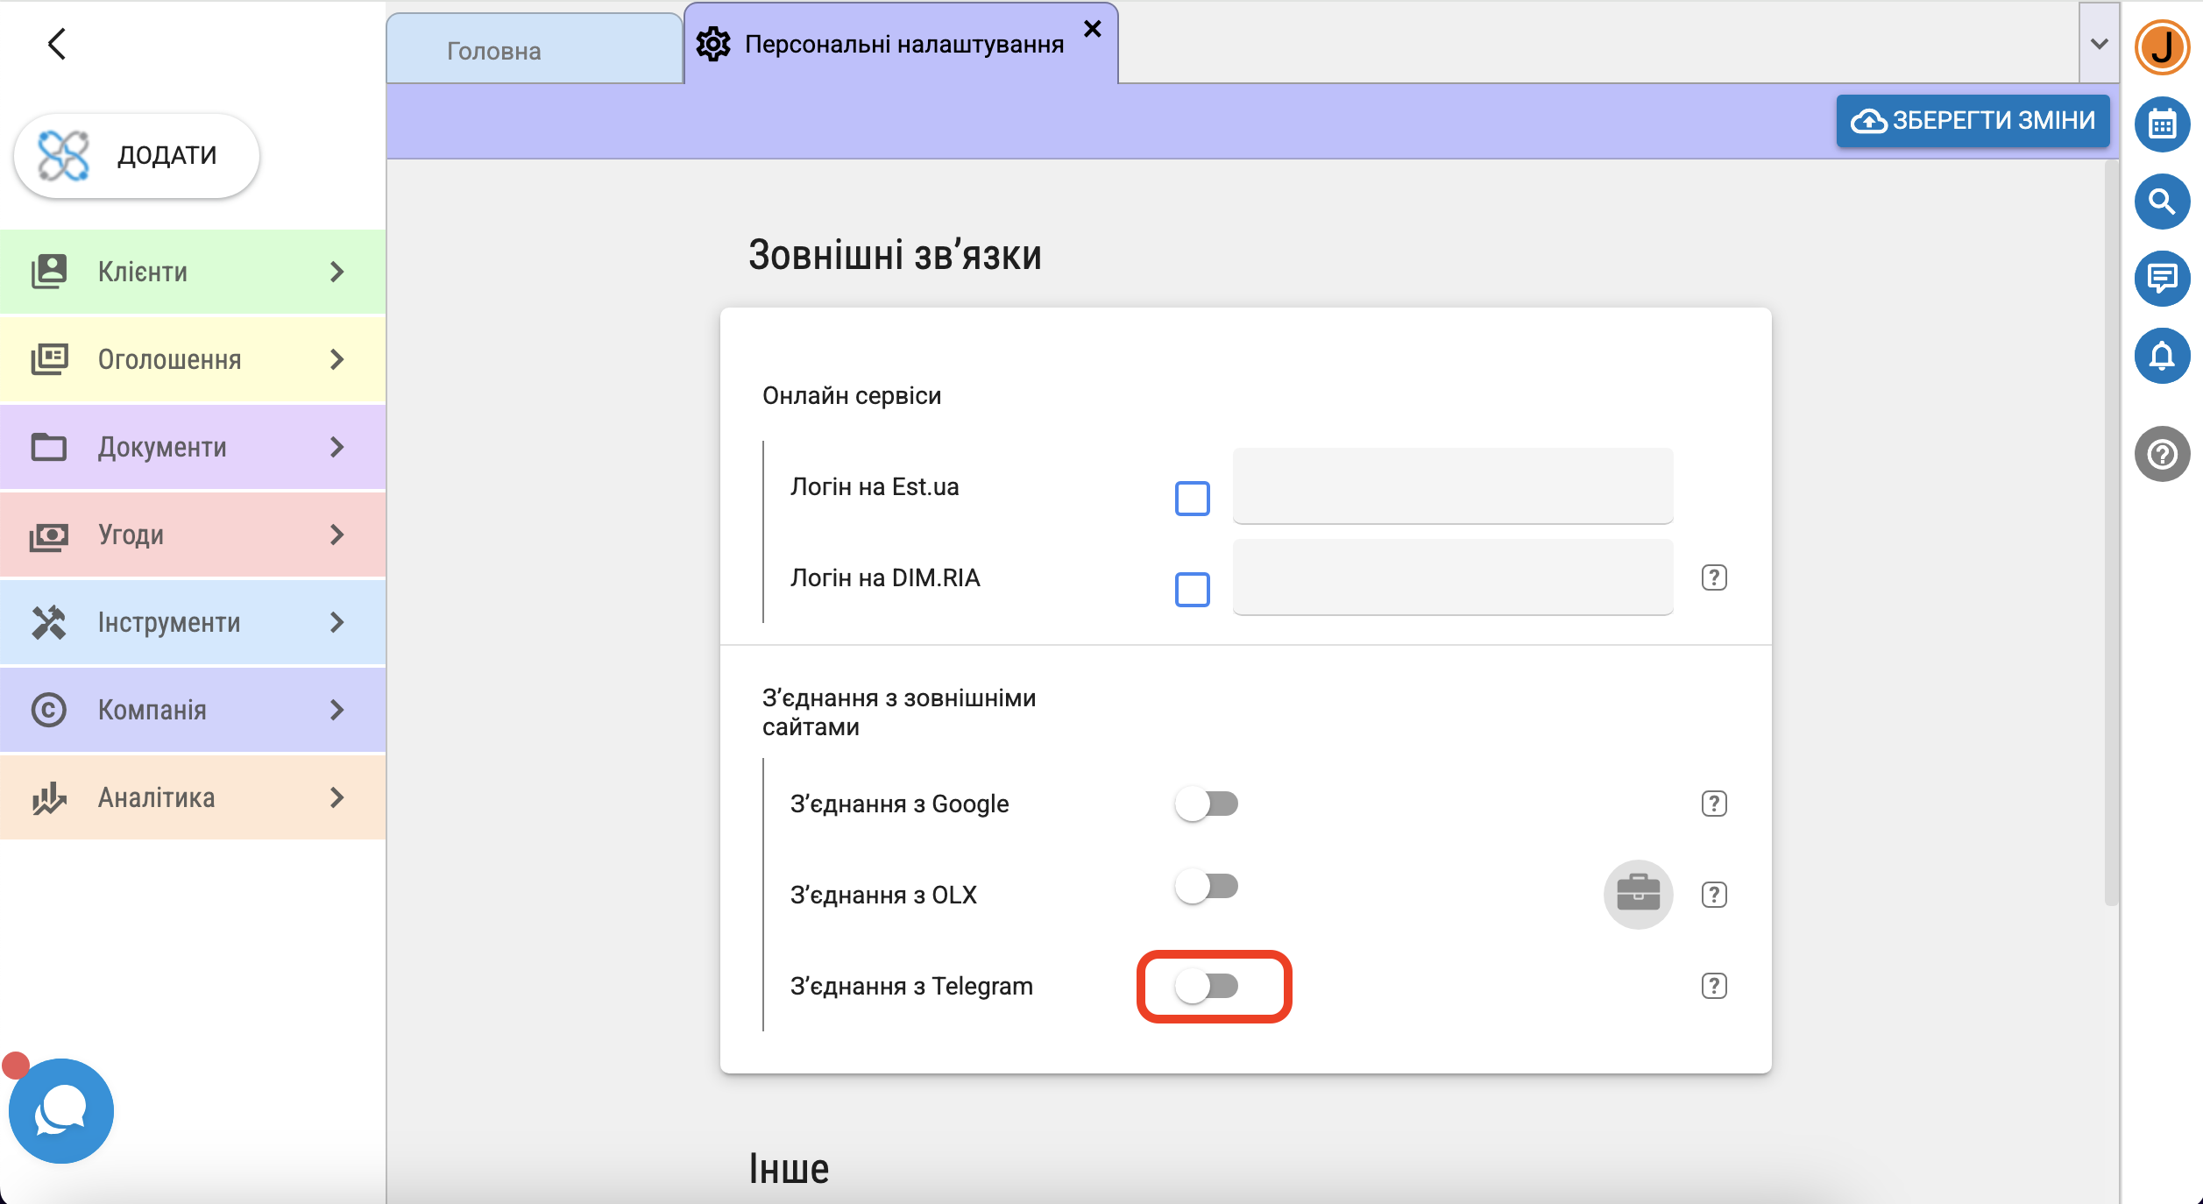Open the support chat bubble widget
2203x1204 pixels.
click(x=61, y=1110)
